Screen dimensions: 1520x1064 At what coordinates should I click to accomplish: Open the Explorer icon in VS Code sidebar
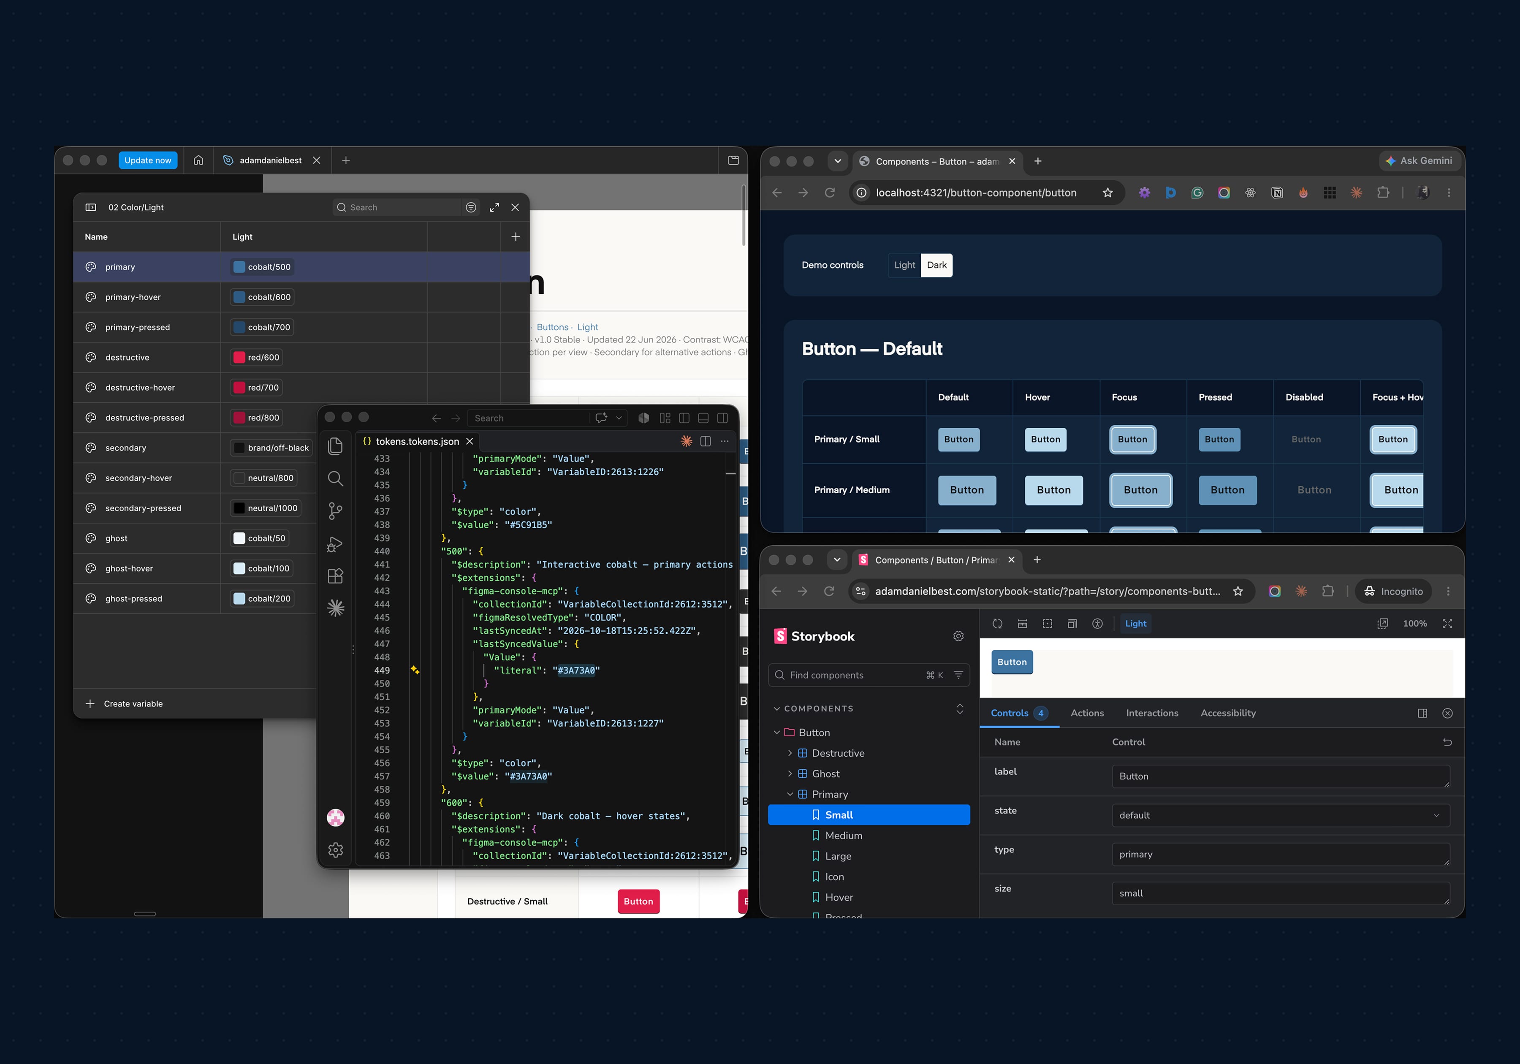click(336, 446)
